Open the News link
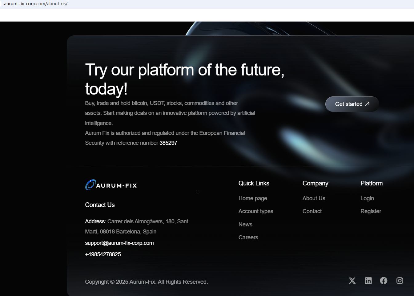This screenshot has width=414, height=296. pyautogui.click(x=245, y=225)
